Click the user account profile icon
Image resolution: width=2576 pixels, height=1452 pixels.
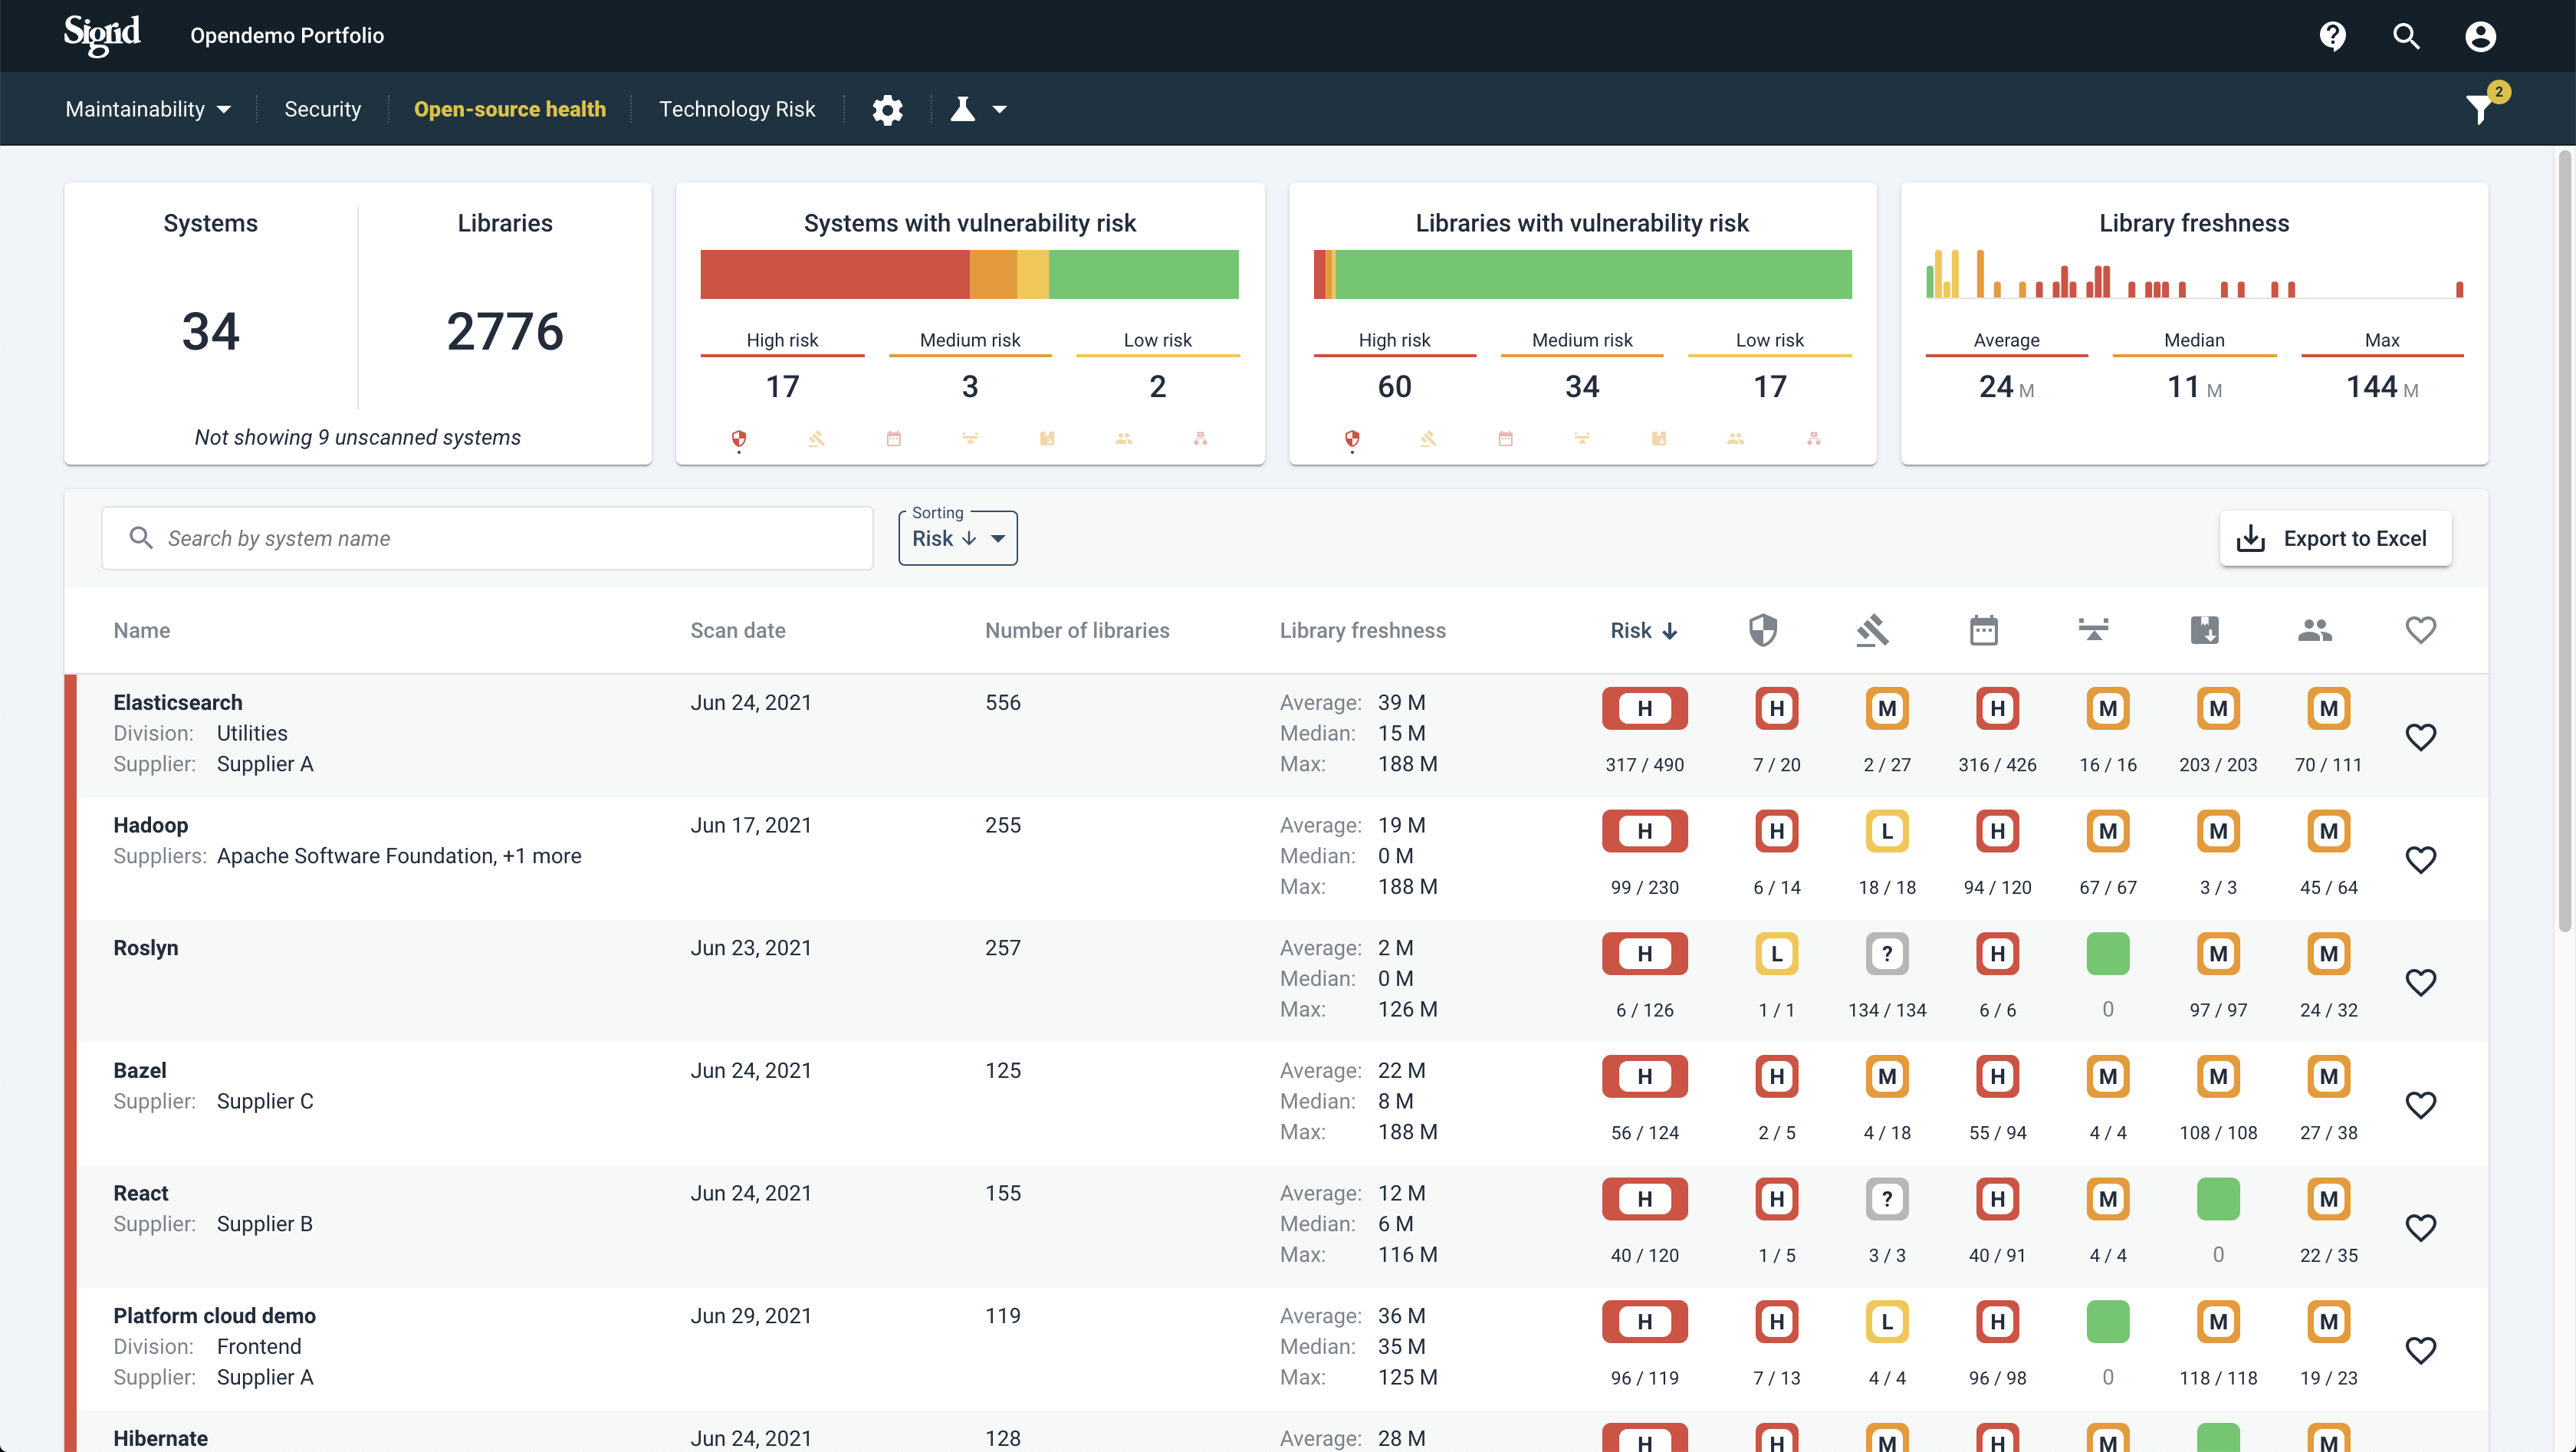tap(2480, 36)
